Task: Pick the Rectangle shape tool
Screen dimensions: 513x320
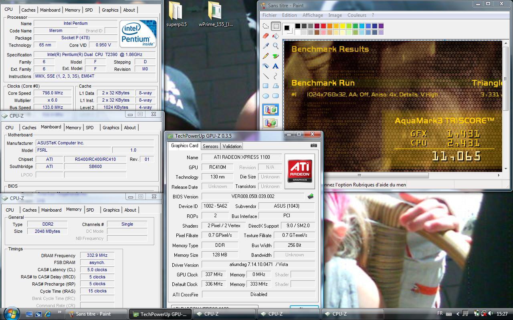Action: [x=266, y=86]
